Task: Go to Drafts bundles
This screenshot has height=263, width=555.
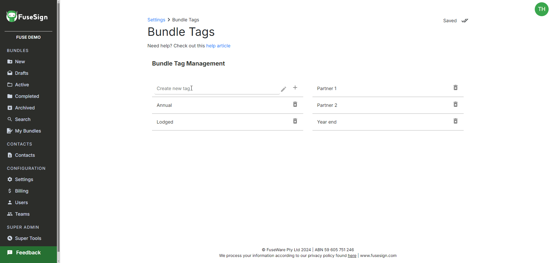Action: pyautogui.click(x=21, y=73)
